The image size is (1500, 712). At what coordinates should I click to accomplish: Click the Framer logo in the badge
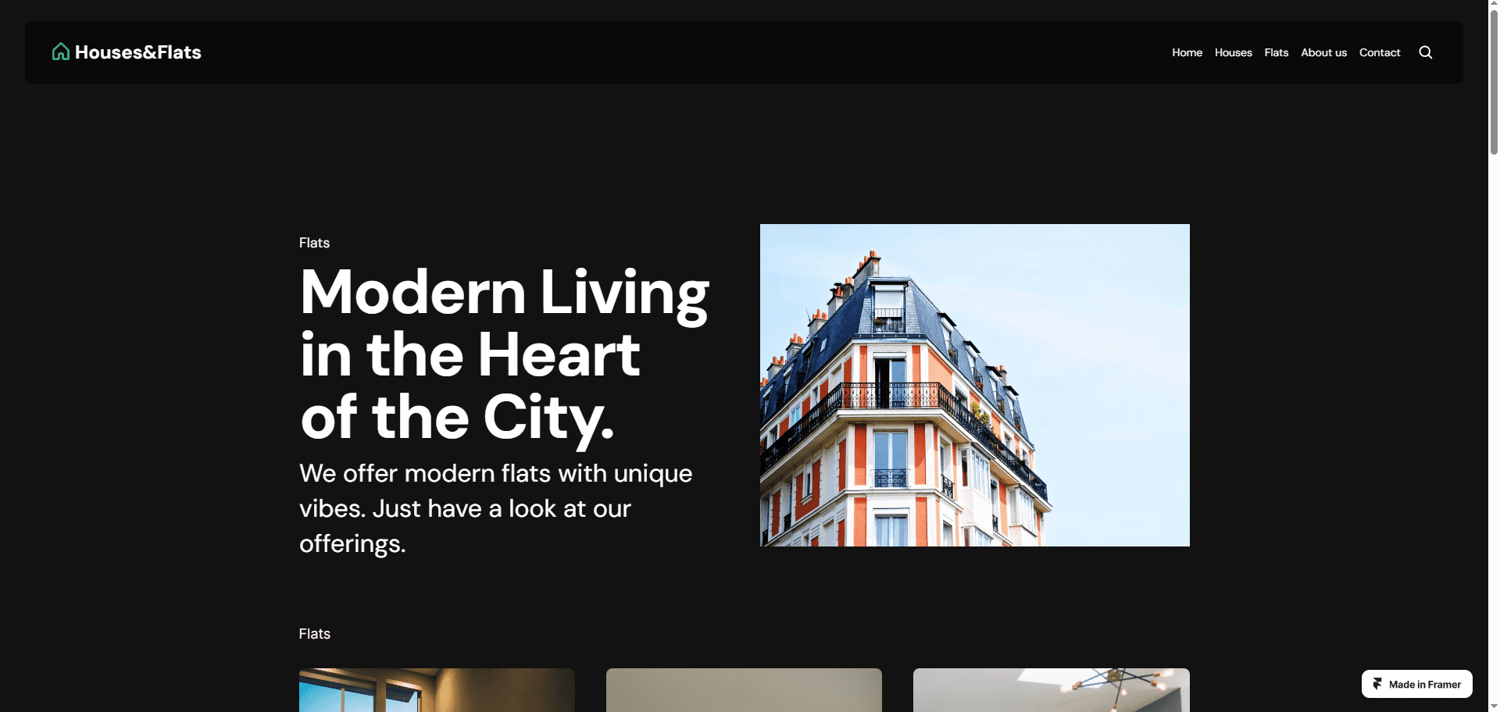click(x=1377, y=684)
